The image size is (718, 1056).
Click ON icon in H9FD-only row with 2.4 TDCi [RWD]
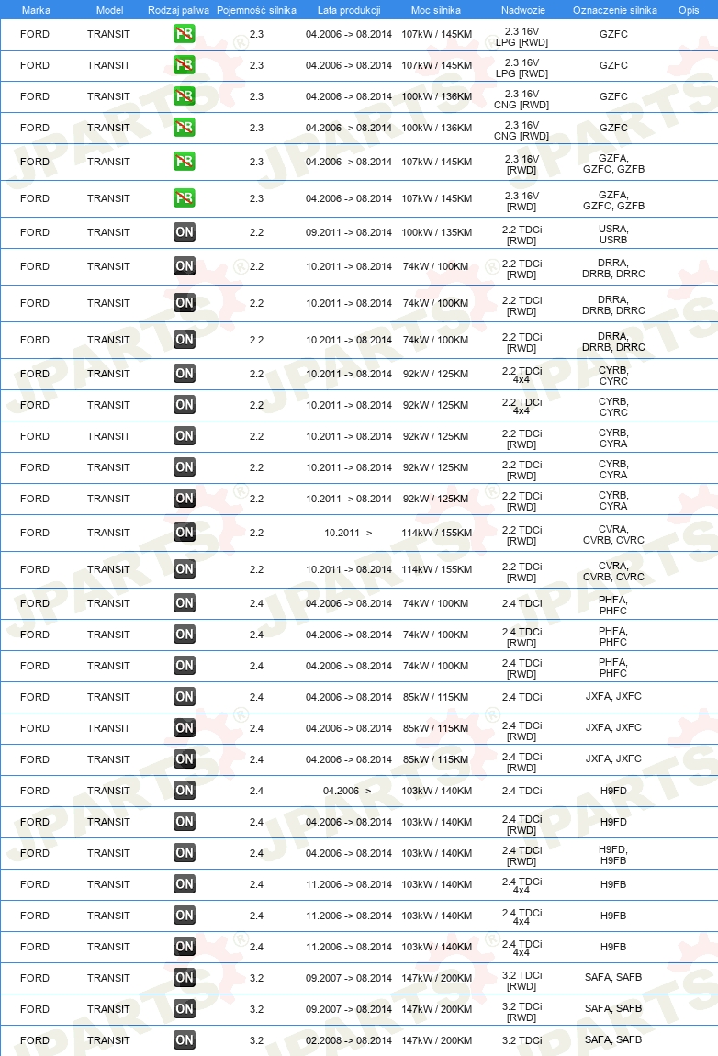(x=184, y=822)
